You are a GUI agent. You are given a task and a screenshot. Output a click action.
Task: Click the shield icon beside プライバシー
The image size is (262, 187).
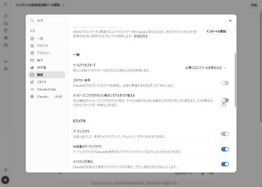click(x=32, y=53)
